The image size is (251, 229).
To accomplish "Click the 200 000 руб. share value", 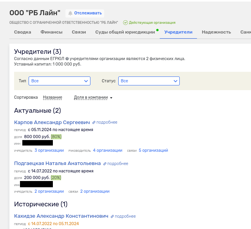I will pyautogui.click(x=37, y=178).
